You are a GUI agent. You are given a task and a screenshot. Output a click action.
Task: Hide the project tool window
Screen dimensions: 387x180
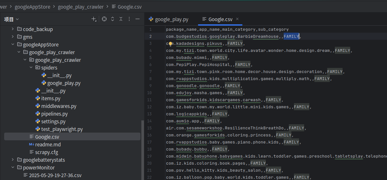tap(138, 19)
